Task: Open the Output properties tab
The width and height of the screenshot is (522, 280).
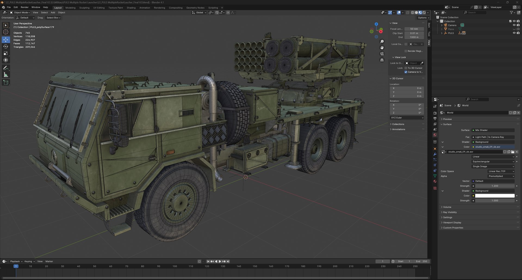Action: [435, 119]
